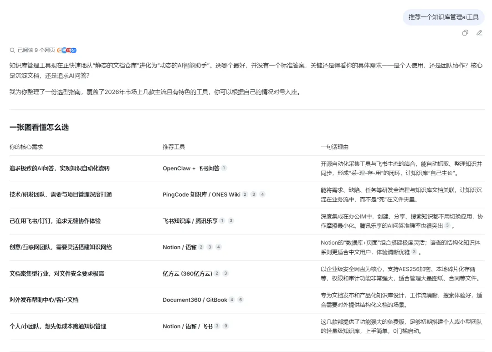492x352 pixels.
Task: Click the reason text starting 这几款都提供了功能强大
Action: tap(401, 326)
